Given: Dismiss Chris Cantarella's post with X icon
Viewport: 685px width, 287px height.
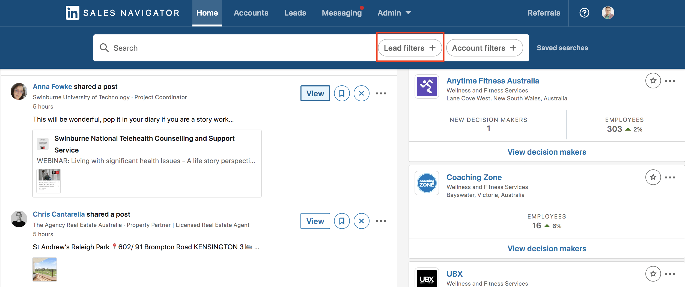Looking at the screenshot, I should tap(361, 221).
